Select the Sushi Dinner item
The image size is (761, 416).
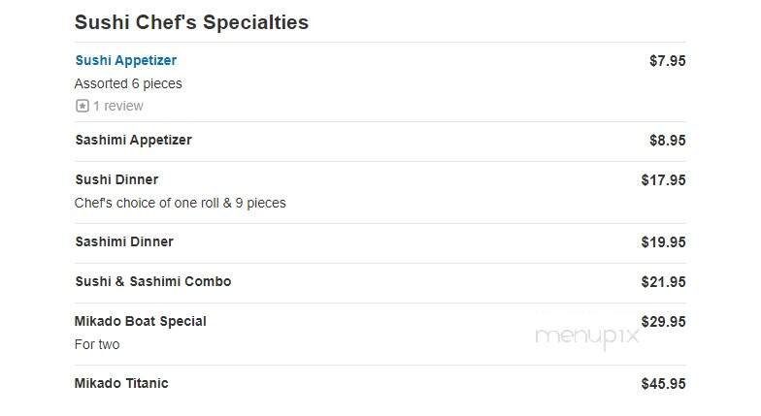[116, 179]
